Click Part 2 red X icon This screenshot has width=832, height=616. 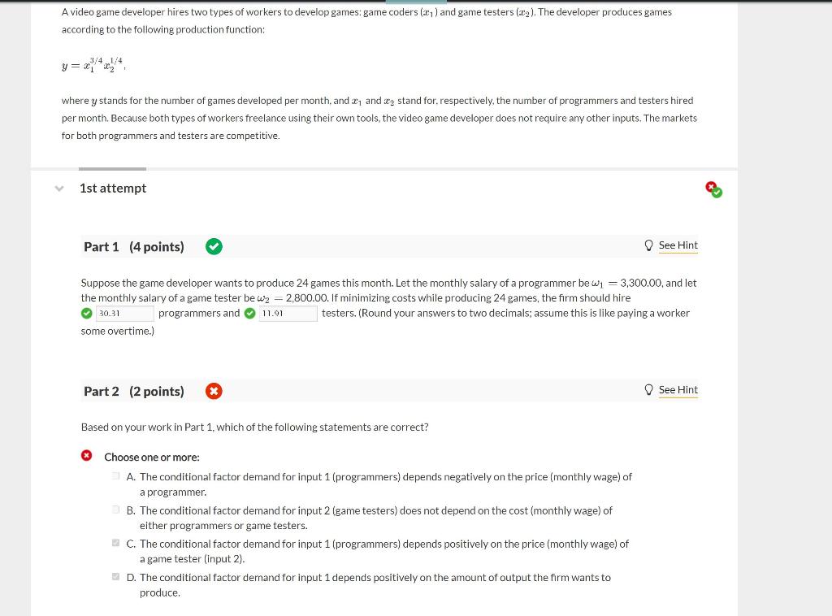coord(214,391)
